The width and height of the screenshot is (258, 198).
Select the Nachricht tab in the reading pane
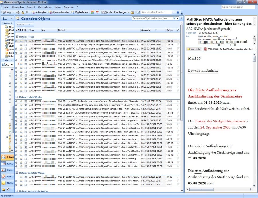[194, 49]
